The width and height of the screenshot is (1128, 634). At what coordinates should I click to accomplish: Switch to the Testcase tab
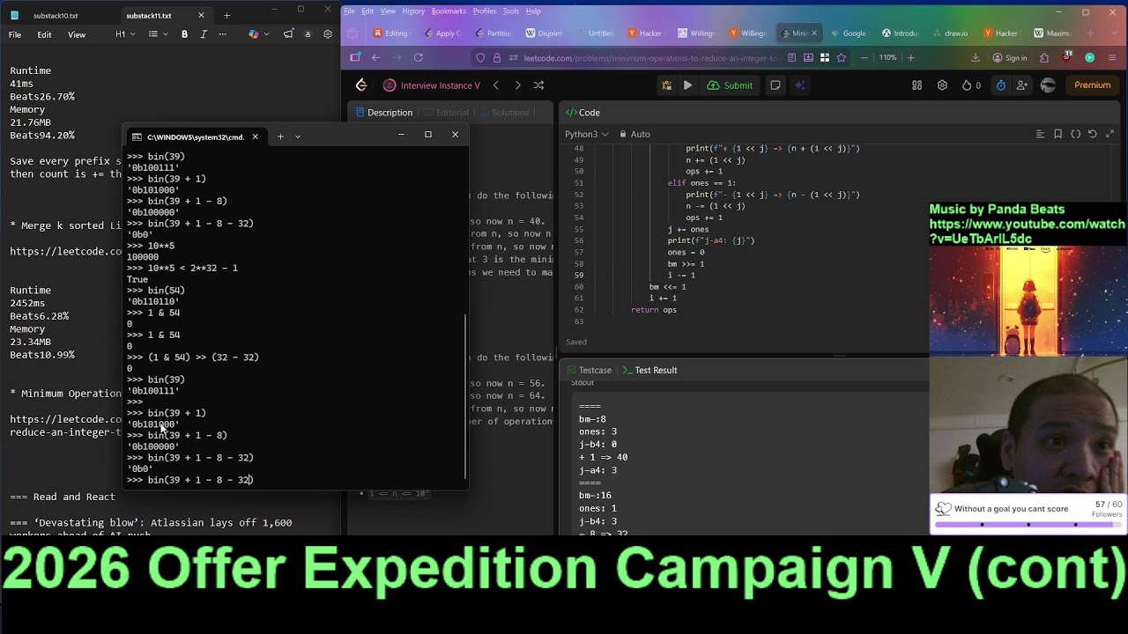[x=590, y=370]
